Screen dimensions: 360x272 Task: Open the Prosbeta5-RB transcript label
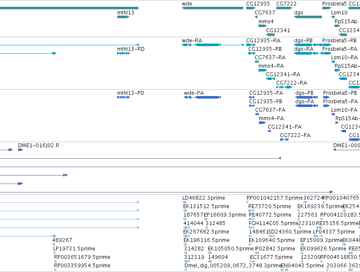tap(339, 41)
